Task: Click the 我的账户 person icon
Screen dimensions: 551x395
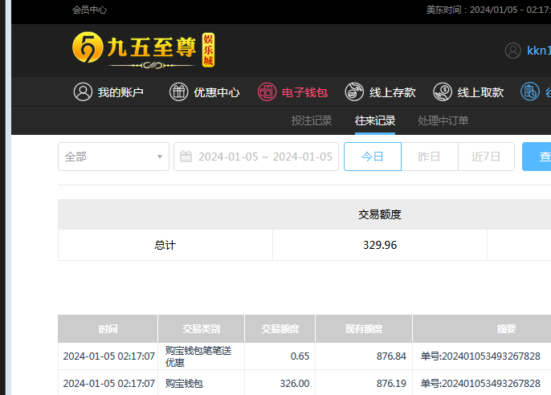Action: tap(83, 92)
